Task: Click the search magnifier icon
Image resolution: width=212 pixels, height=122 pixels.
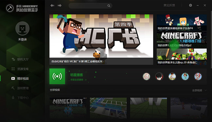Action: click(109, 6)
